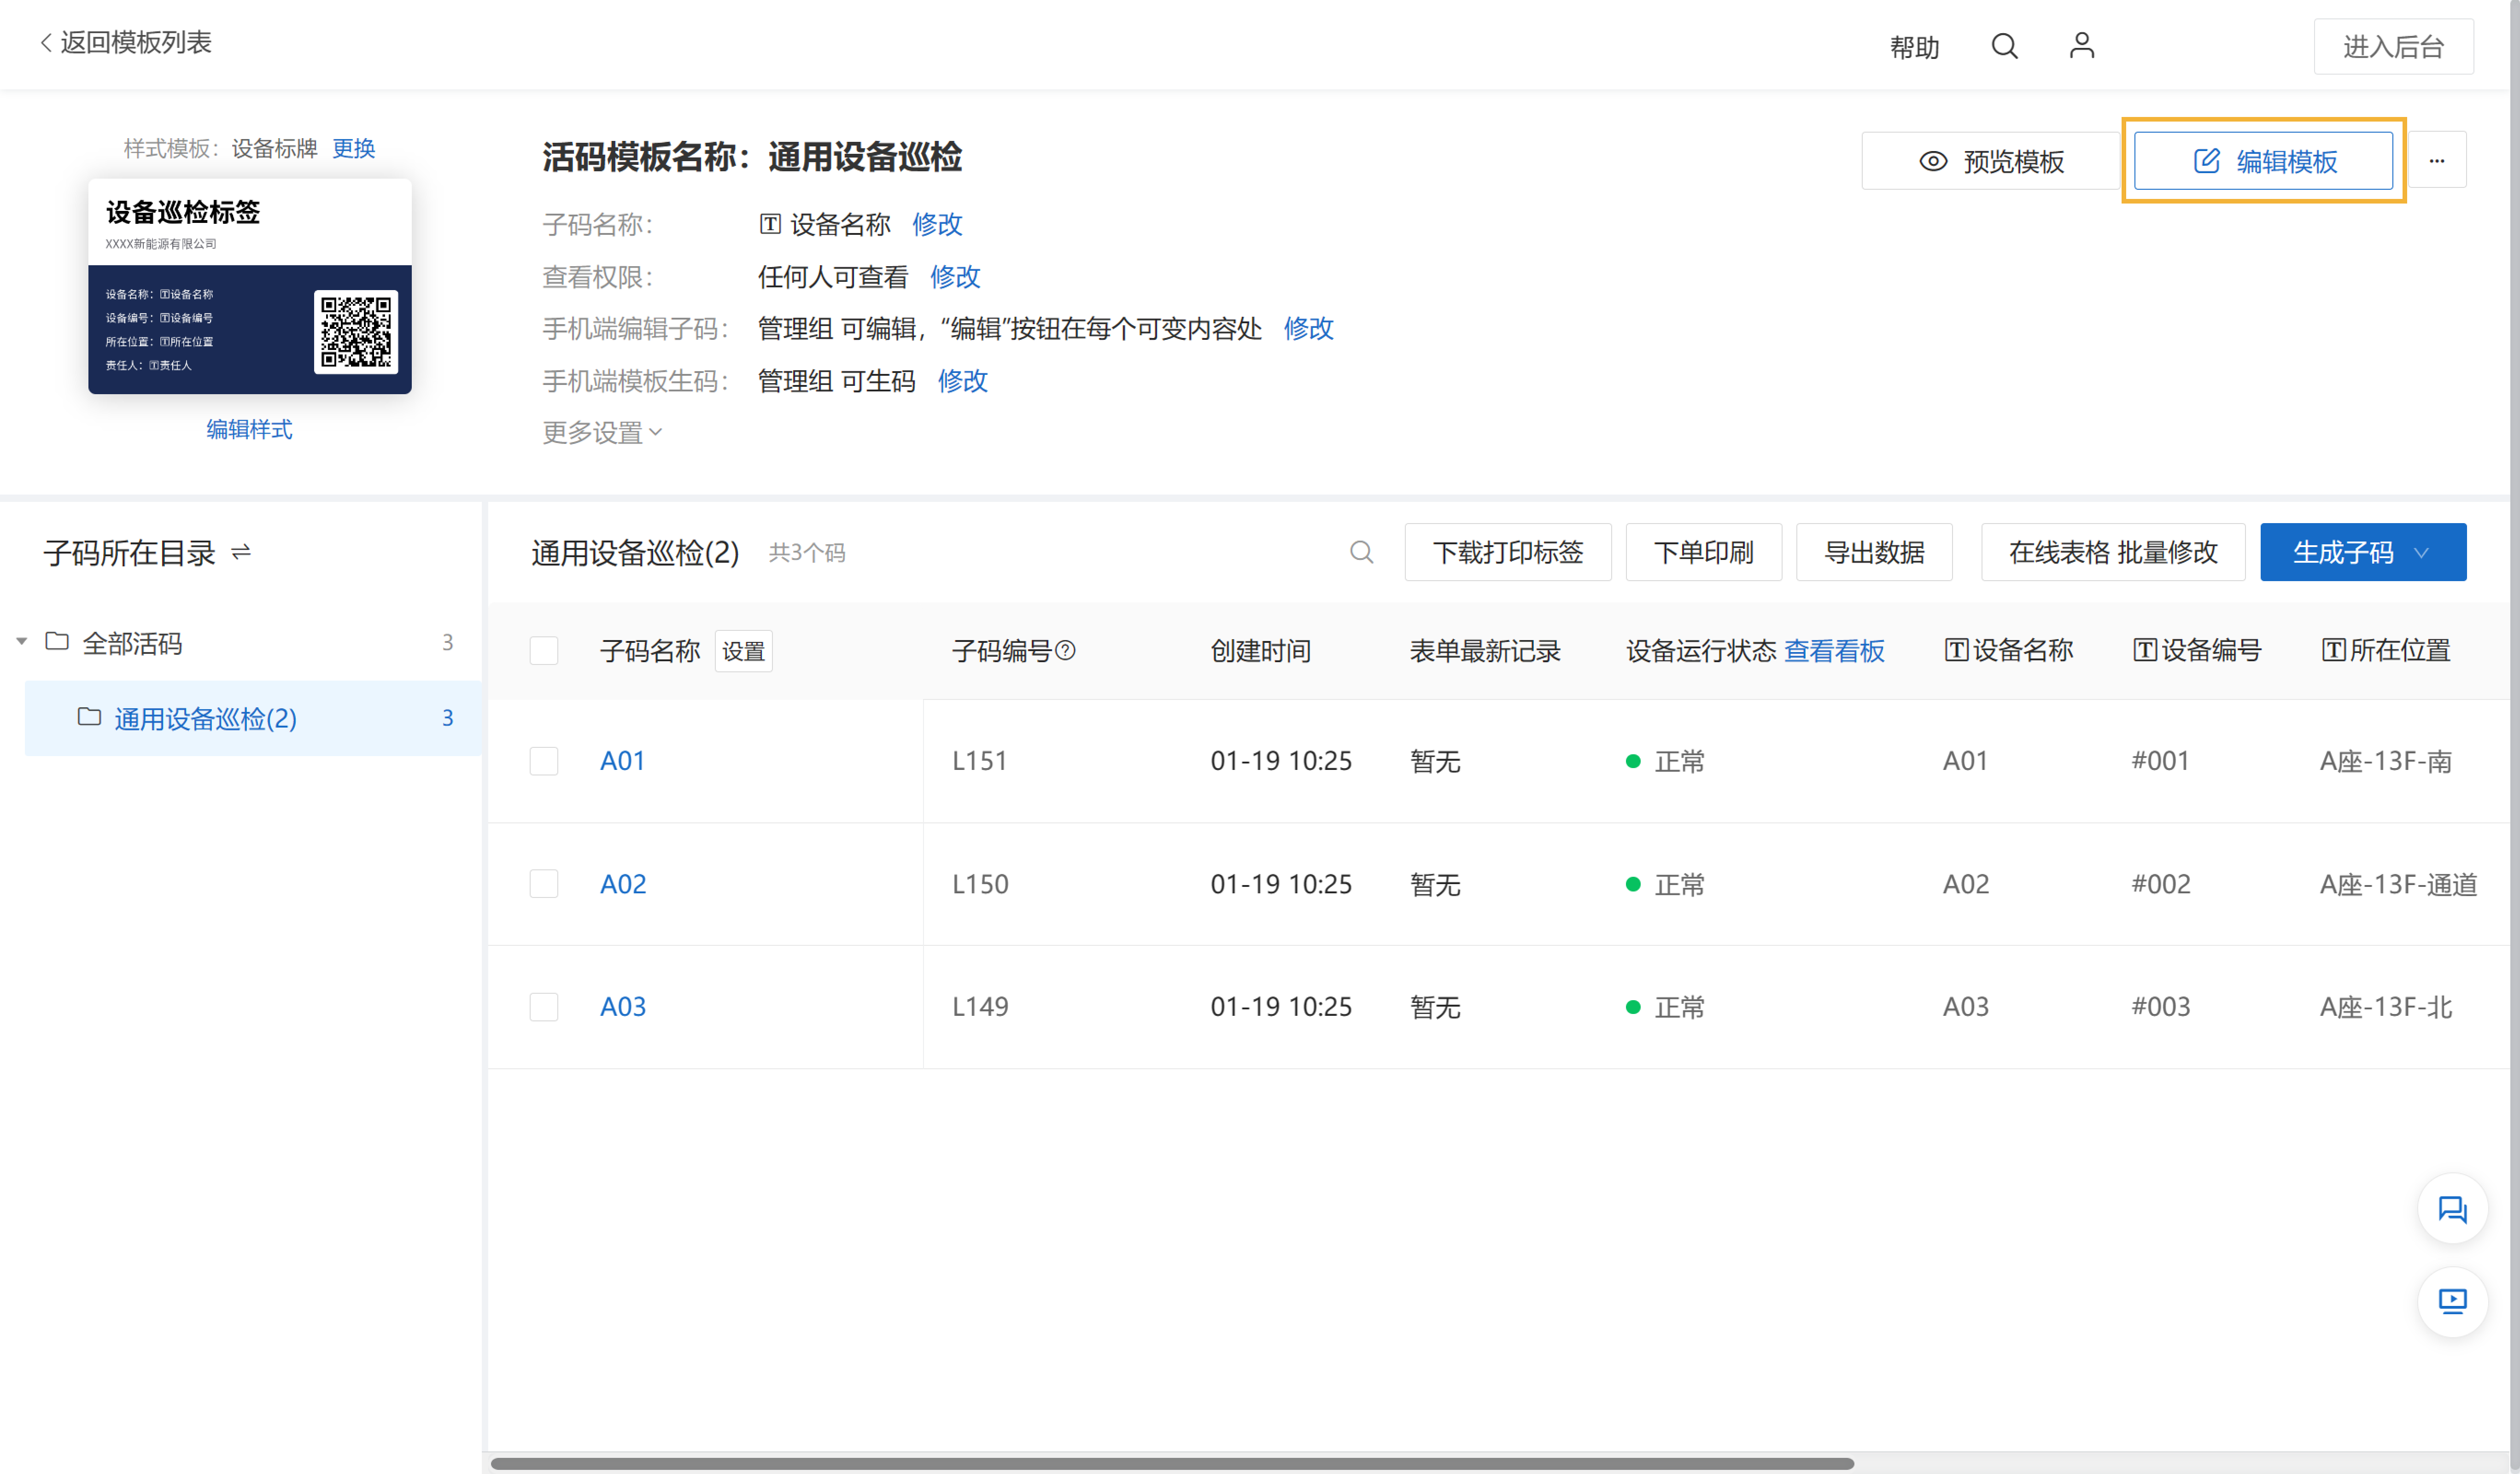Image resolution: width=2520 pixels, height=1474 pixels.
Task: Click the folder icon of 全部活码
Action: pyautogui.click(x=57, y=641)
